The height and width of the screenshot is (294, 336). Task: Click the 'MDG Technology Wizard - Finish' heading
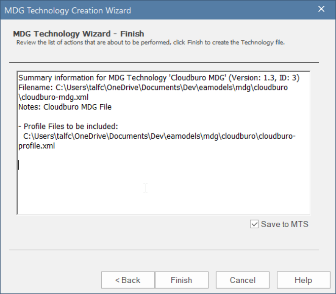[x=78, y=34]
